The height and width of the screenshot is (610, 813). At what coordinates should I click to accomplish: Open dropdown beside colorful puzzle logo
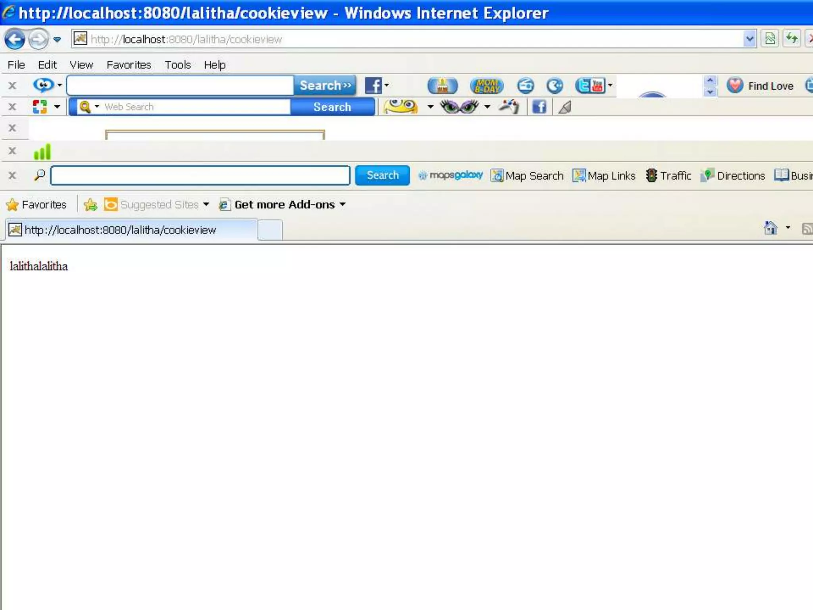pos(57,106)
